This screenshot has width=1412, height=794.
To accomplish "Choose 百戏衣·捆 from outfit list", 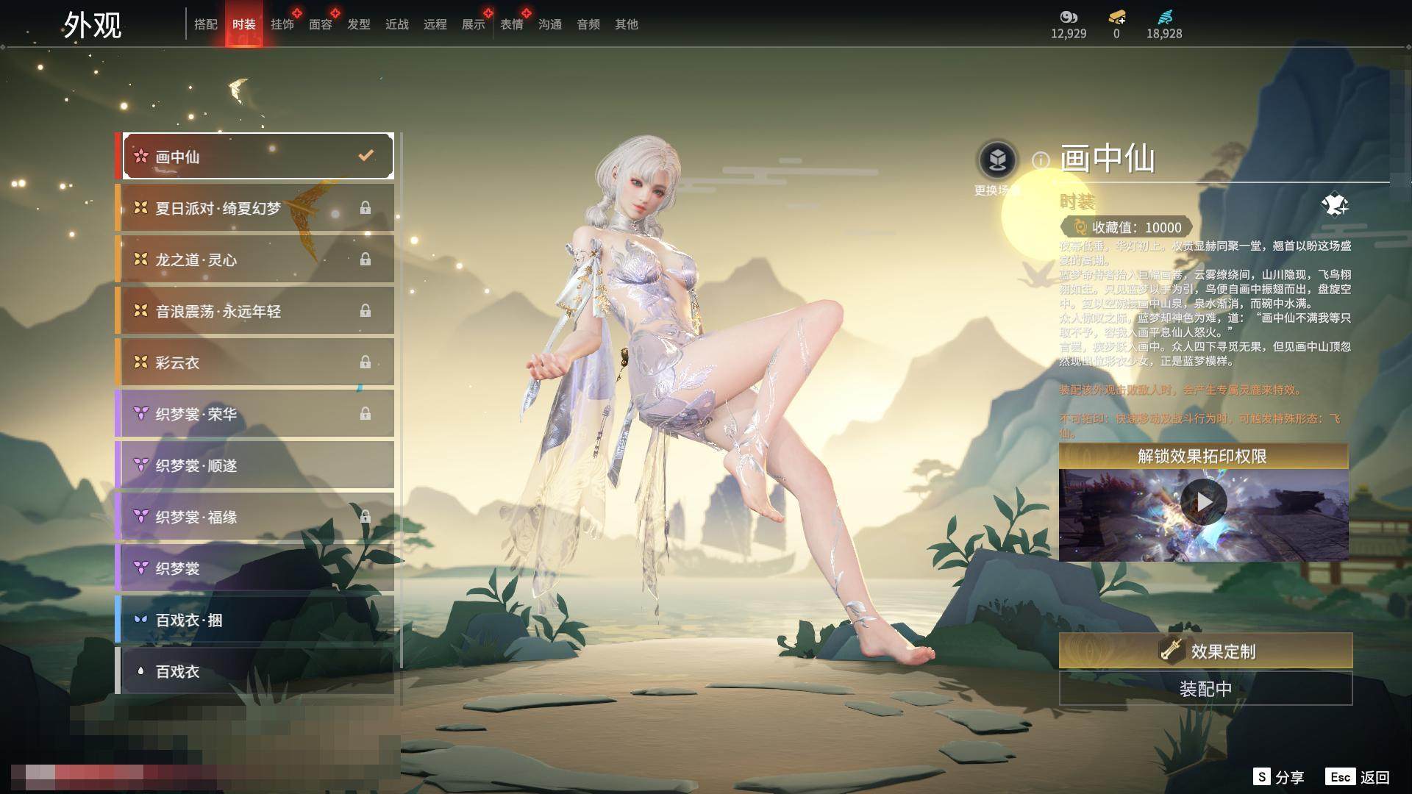I will (x=257, y=620).
